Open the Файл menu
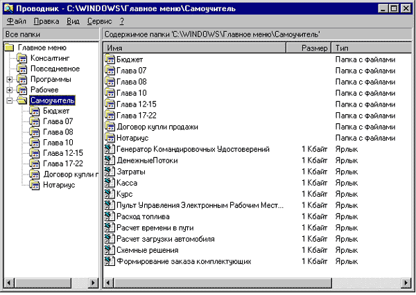This screenshot has width=416, height=295. [16, 21]
